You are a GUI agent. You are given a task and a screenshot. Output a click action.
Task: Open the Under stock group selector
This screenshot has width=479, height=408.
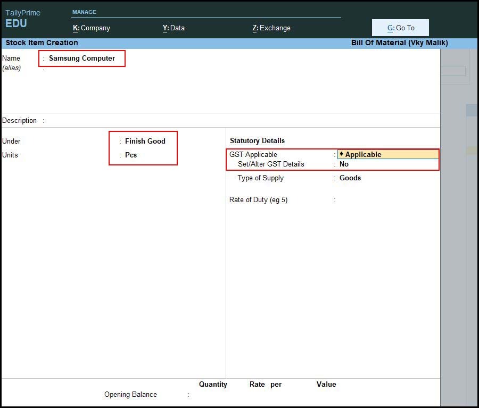click(145, 141)
